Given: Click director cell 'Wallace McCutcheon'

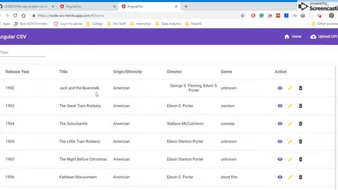Looking at the screenshot, I should tap(185, 123).
